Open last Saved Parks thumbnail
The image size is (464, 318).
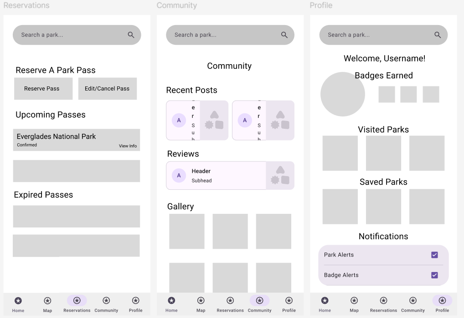427,207
